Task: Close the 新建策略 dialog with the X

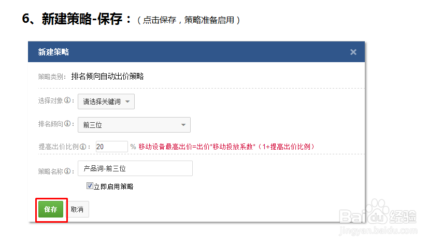Action: pyautogui.click(x=353, y=52)
